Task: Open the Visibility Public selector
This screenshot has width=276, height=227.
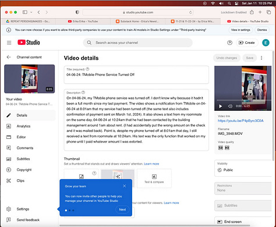Action: (x=243, y=168)
